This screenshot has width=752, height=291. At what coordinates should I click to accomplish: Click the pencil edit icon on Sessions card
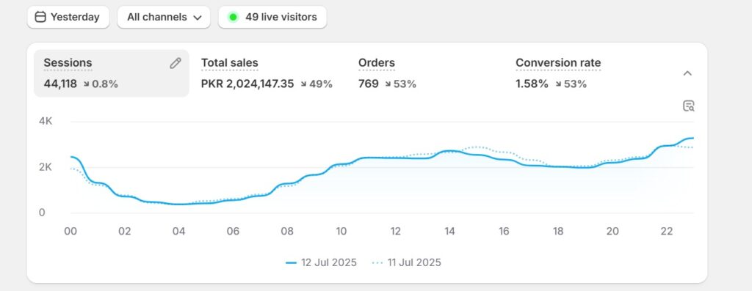tap(176, 63)
